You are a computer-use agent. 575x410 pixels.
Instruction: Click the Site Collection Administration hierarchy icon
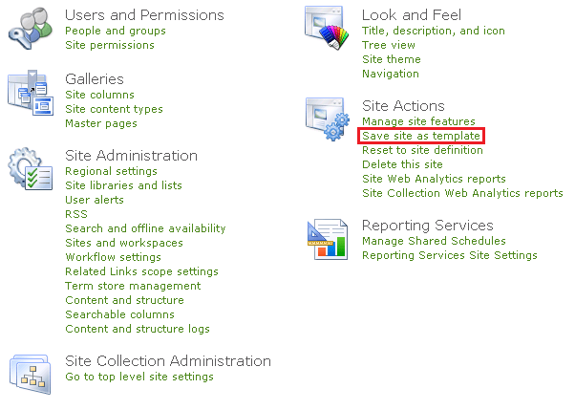[30, 374]
